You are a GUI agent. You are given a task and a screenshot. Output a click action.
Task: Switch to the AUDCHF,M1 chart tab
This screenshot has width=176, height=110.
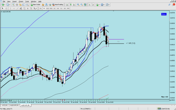click(14, 105)
